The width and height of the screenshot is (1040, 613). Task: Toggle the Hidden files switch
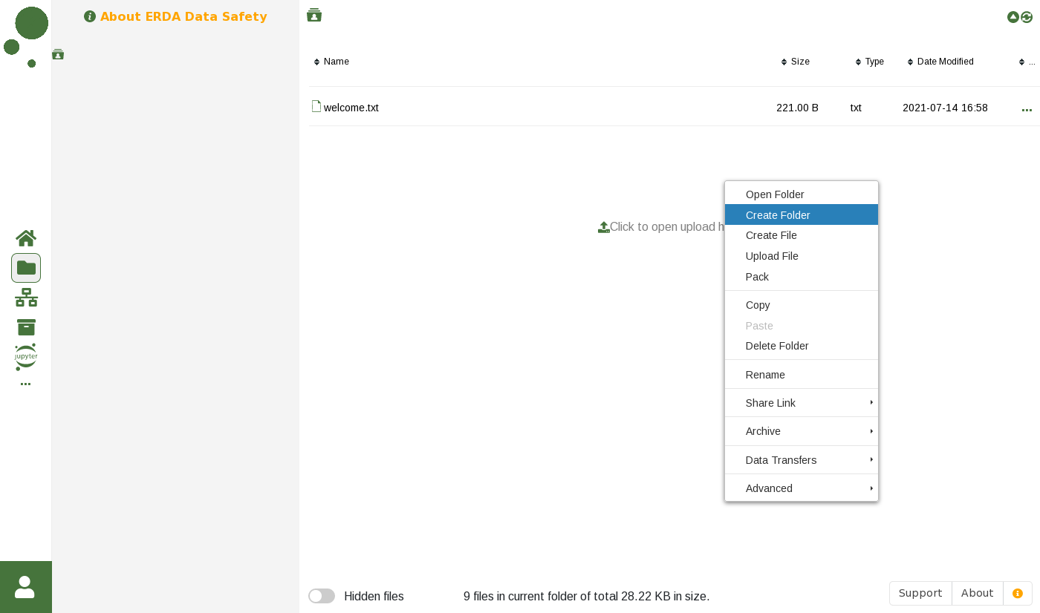coord(322,596)
